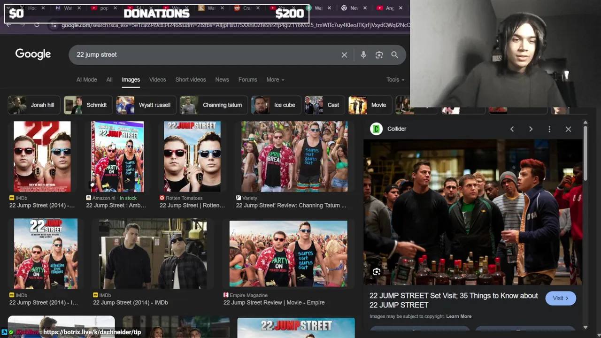Image resolution: width=601 pixels, height=338 pixels.
Task: Filter by Cast chip
Action: point(324,105)
